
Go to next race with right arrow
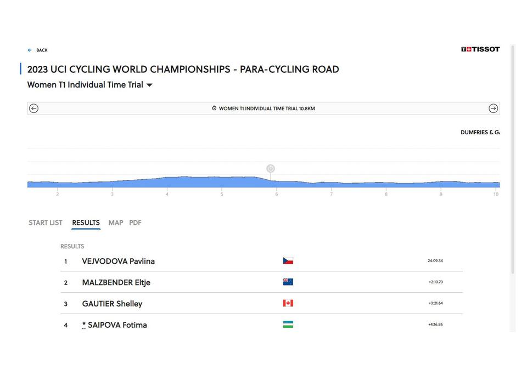493,109
